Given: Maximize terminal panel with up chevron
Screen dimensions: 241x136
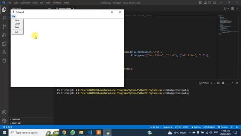Looking at the screenshot, I should pos(232,83).
